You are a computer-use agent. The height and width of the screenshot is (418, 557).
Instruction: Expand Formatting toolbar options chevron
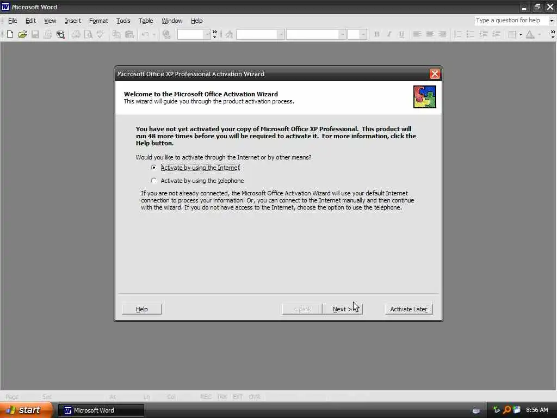pos(553,34)
